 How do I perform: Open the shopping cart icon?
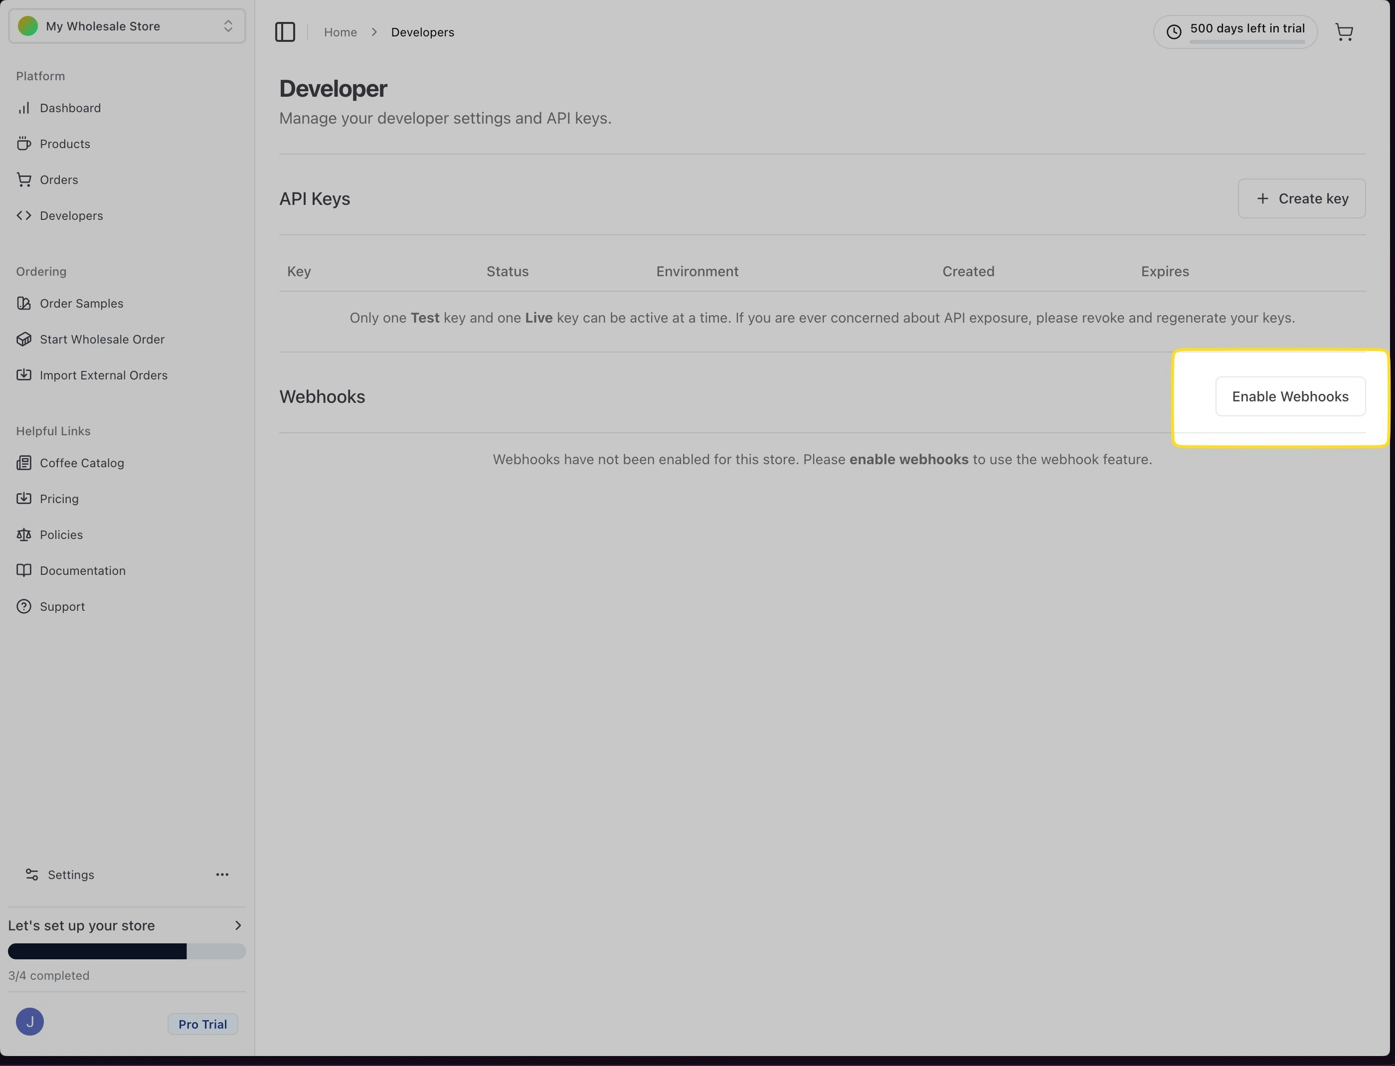coord(1344,32)
